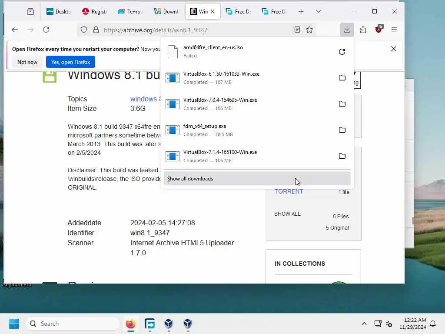Screen dimensions: 445x334
Task: Click the 5 Files count
Action: pyautogui.click(x=341, y=217)
